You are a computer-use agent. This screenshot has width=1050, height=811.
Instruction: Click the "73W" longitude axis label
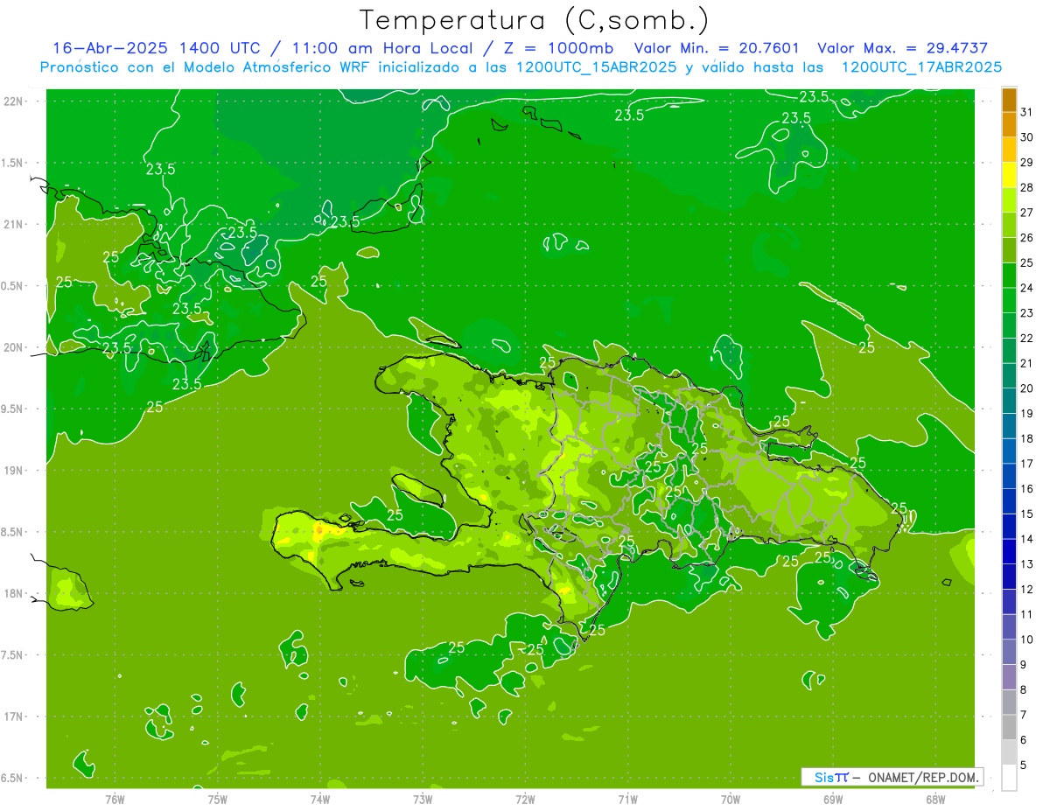point(423,800)
